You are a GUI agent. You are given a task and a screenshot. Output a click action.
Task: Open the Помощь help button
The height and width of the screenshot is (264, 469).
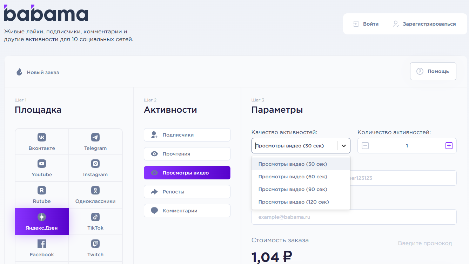433,71
